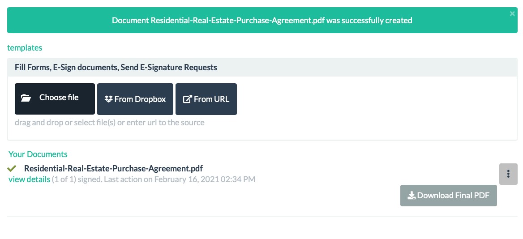523x239 pixels.
Task: Open Residential-Real-Estate-Purchase-Agreement.pdf document
Action: (113, 168)
